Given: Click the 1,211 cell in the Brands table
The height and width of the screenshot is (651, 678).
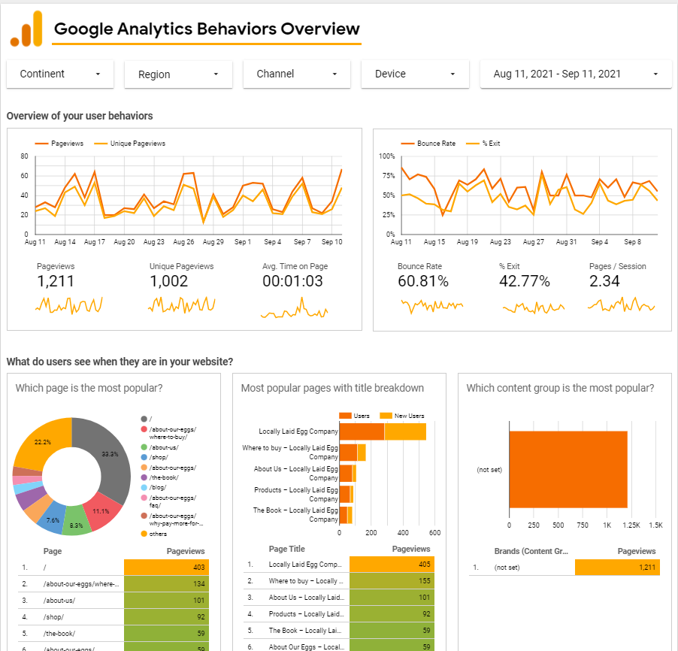Looking at the screenshot, I should pos(617,567).
